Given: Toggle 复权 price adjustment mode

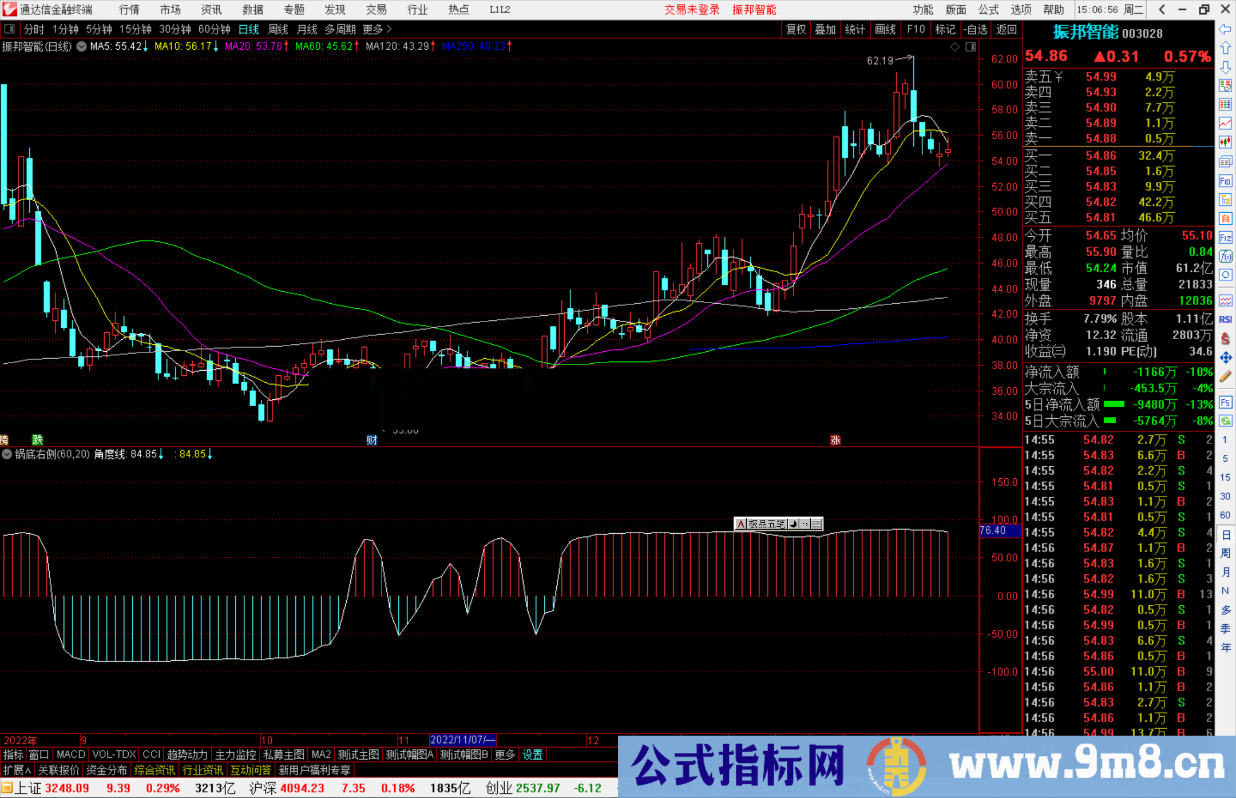Looking at the screenshot, I should tap(796, 29).
